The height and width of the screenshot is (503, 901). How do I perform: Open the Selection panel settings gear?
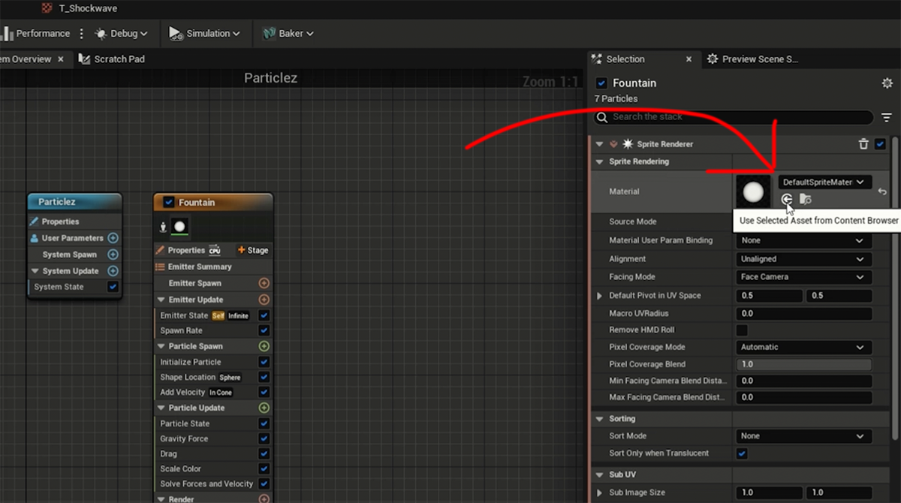[887, 83]
